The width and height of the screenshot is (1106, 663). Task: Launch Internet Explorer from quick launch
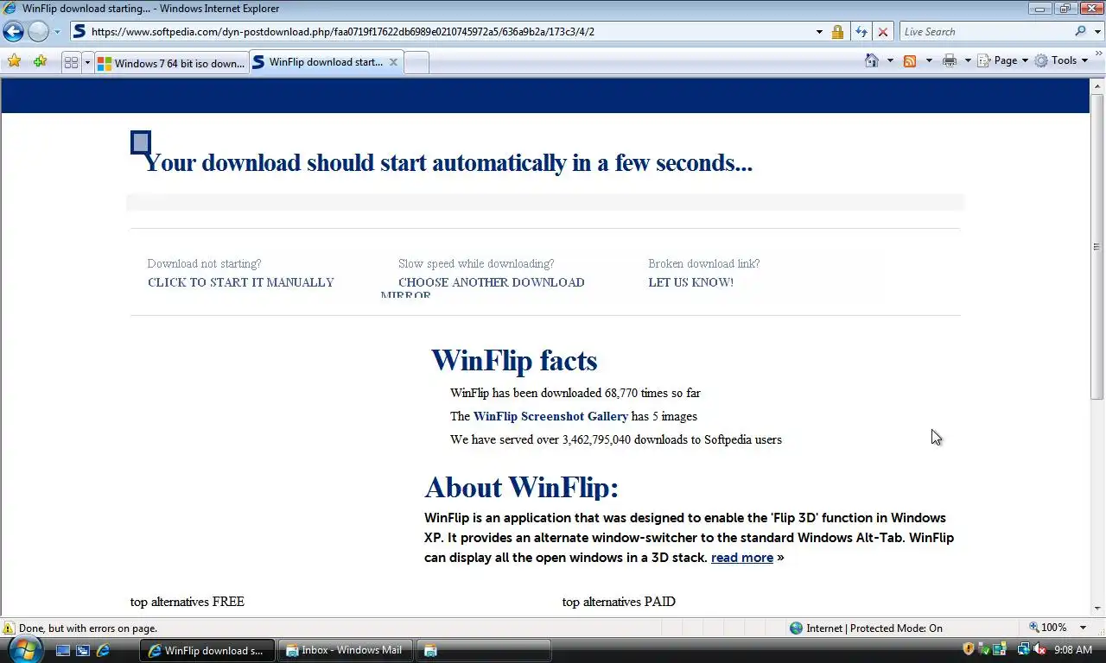[x=103, y=650]
